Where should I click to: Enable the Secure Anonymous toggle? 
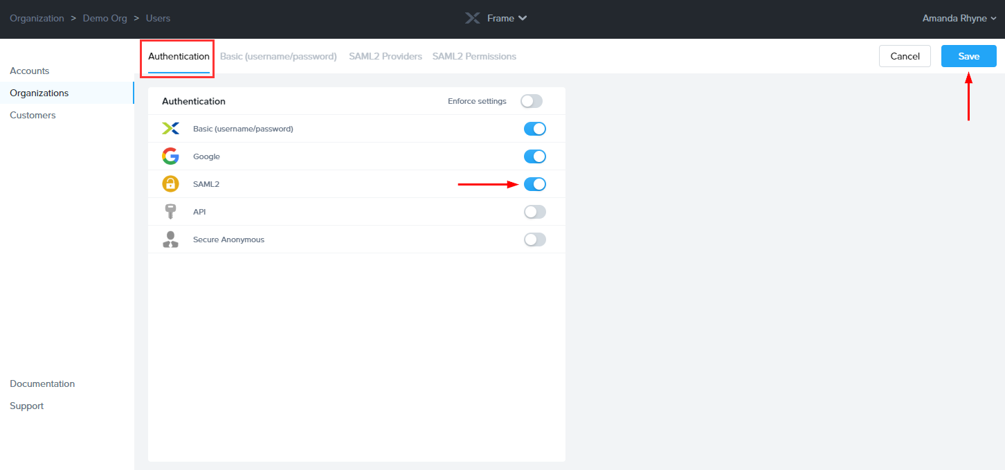[534, 239]
